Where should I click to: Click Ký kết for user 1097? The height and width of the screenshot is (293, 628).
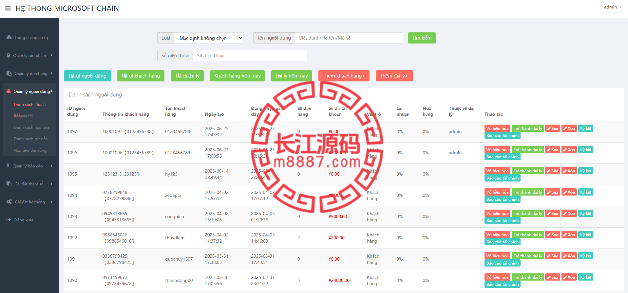pos(586,129)
